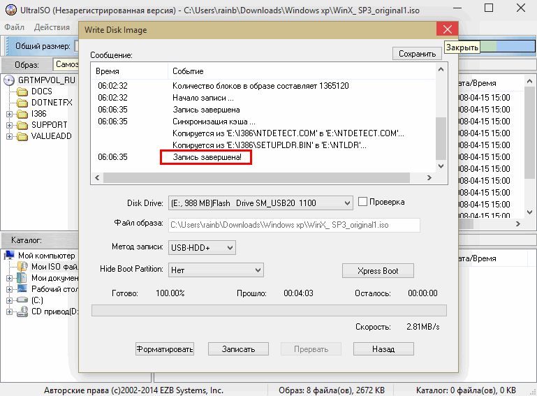Screen dimensions: 537x396
Task: Enable the Проверка verify checkbox
Action: coord(362,201)
